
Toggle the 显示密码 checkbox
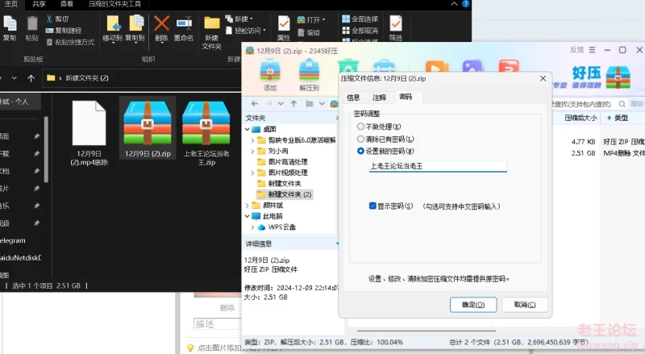point(372,206)
